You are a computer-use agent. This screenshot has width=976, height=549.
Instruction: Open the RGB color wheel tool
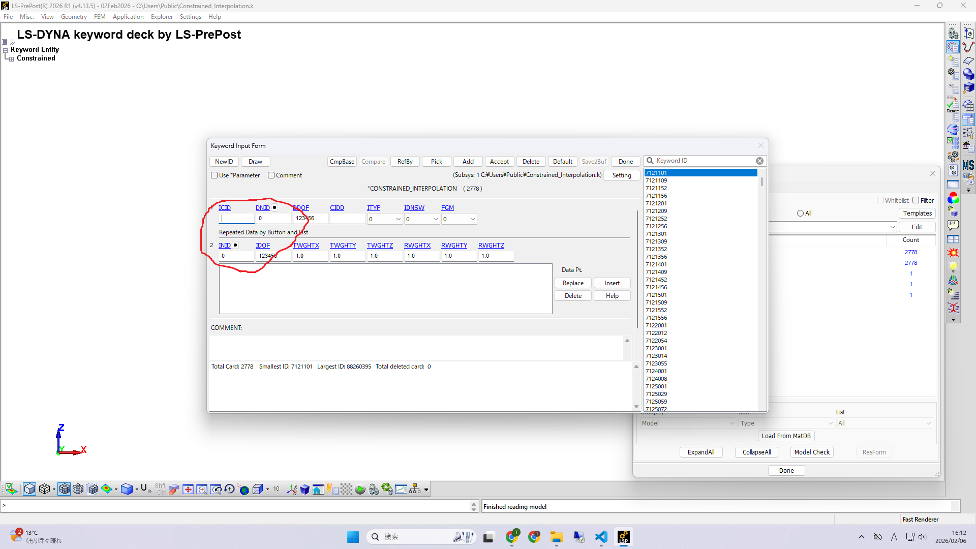pos(953,198)
